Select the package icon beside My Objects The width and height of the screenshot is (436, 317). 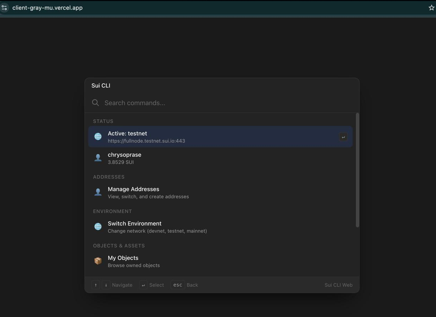point(98,260)
